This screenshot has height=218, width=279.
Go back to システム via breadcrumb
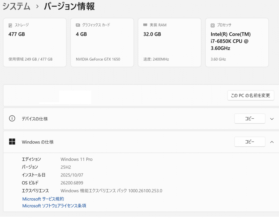[16, 6]
